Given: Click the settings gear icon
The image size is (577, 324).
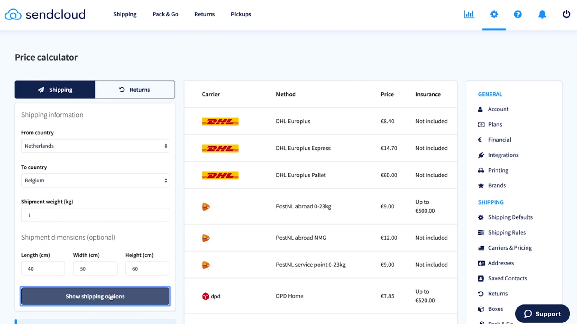Looking at the screenshot, I should click(x=494, y=14).
